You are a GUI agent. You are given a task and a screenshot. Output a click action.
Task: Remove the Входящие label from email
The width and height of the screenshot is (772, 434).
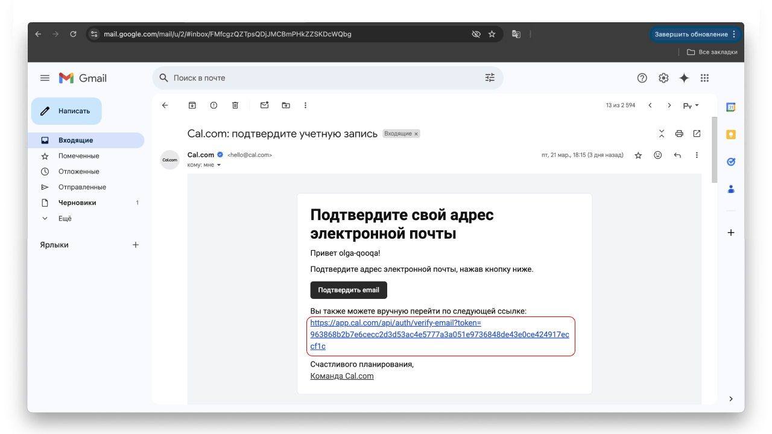coord(416,134)
